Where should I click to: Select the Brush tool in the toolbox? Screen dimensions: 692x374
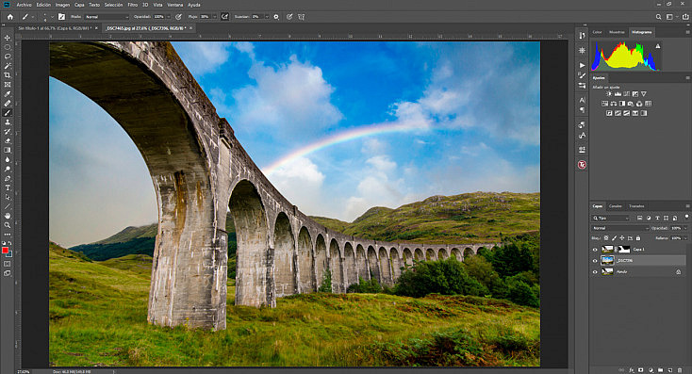point(7,113)
